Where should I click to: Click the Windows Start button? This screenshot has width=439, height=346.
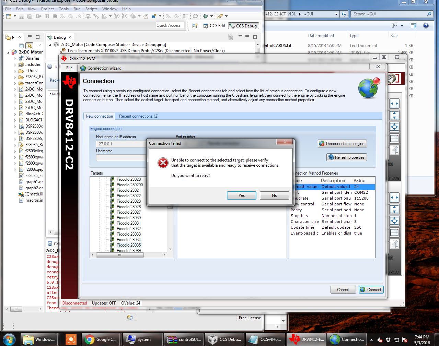pos(9,339)
